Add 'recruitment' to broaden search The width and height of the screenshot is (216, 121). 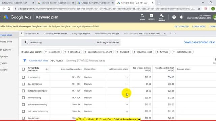pyautogui.click(x=53, y=52)
